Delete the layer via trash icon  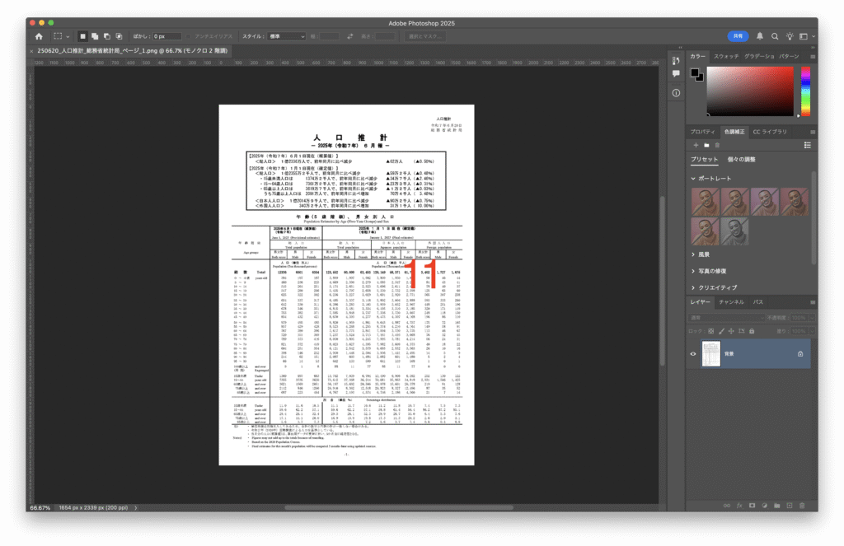pyautogui.click(x=802, y=506)
